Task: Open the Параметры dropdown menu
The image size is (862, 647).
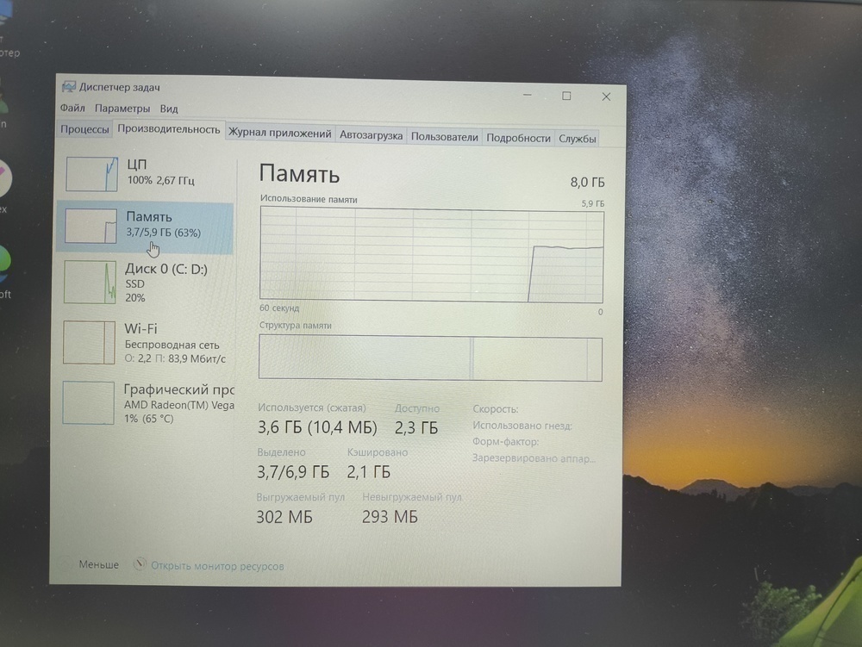Action: click(122, 108)
